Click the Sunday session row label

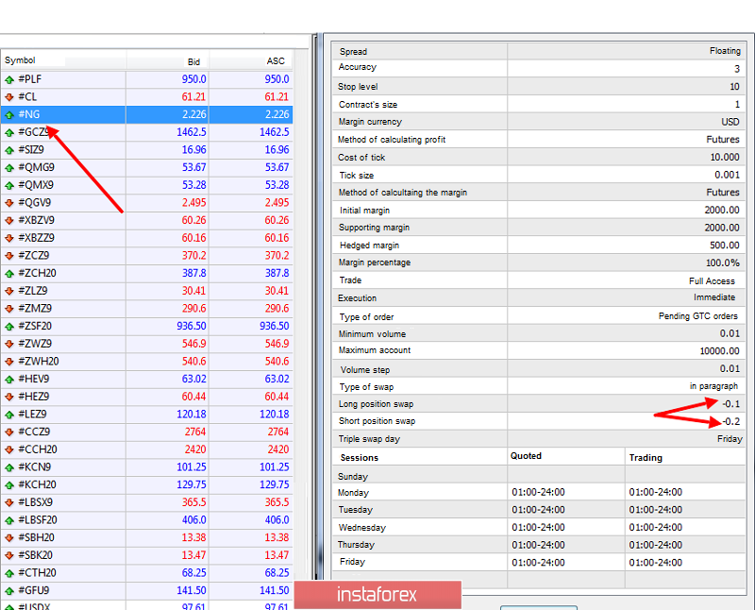point(353,477)
